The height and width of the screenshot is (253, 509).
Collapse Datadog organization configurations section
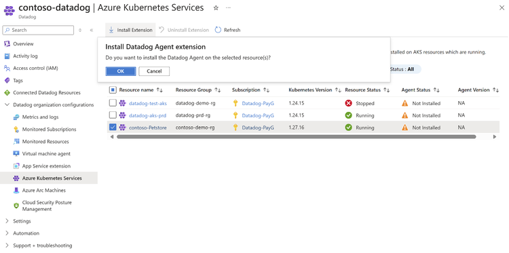[7, 104]
